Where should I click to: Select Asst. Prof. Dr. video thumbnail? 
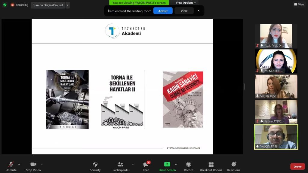click(x=276, y=36)
